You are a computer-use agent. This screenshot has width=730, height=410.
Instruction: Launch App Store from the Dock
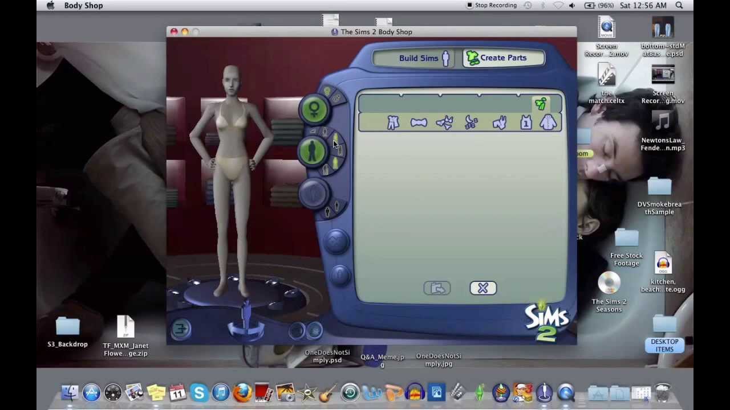coord(91,393)
